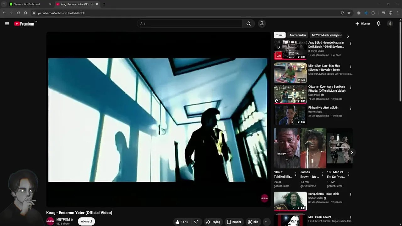Go back in browser history

4,13
